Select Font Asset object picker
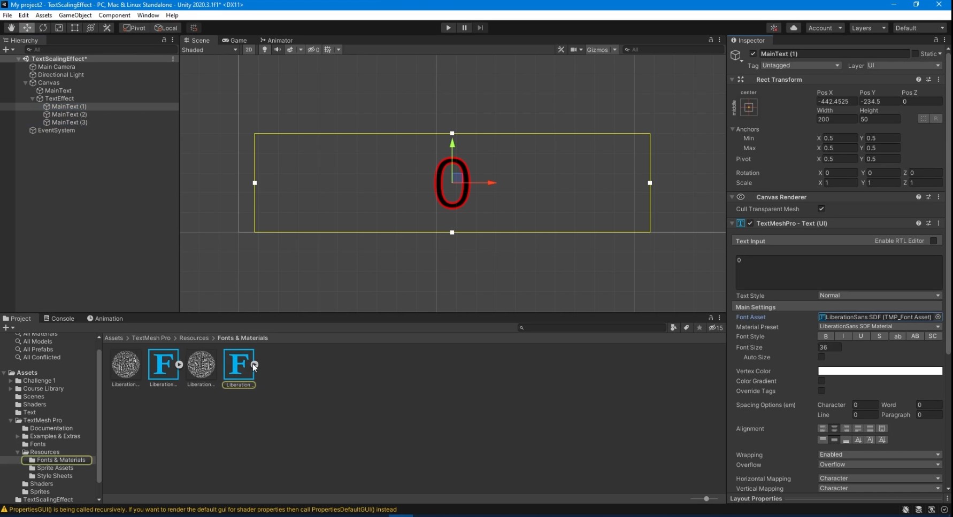The width and height of the screenshot is (953, 517). (x=938, y=317)
